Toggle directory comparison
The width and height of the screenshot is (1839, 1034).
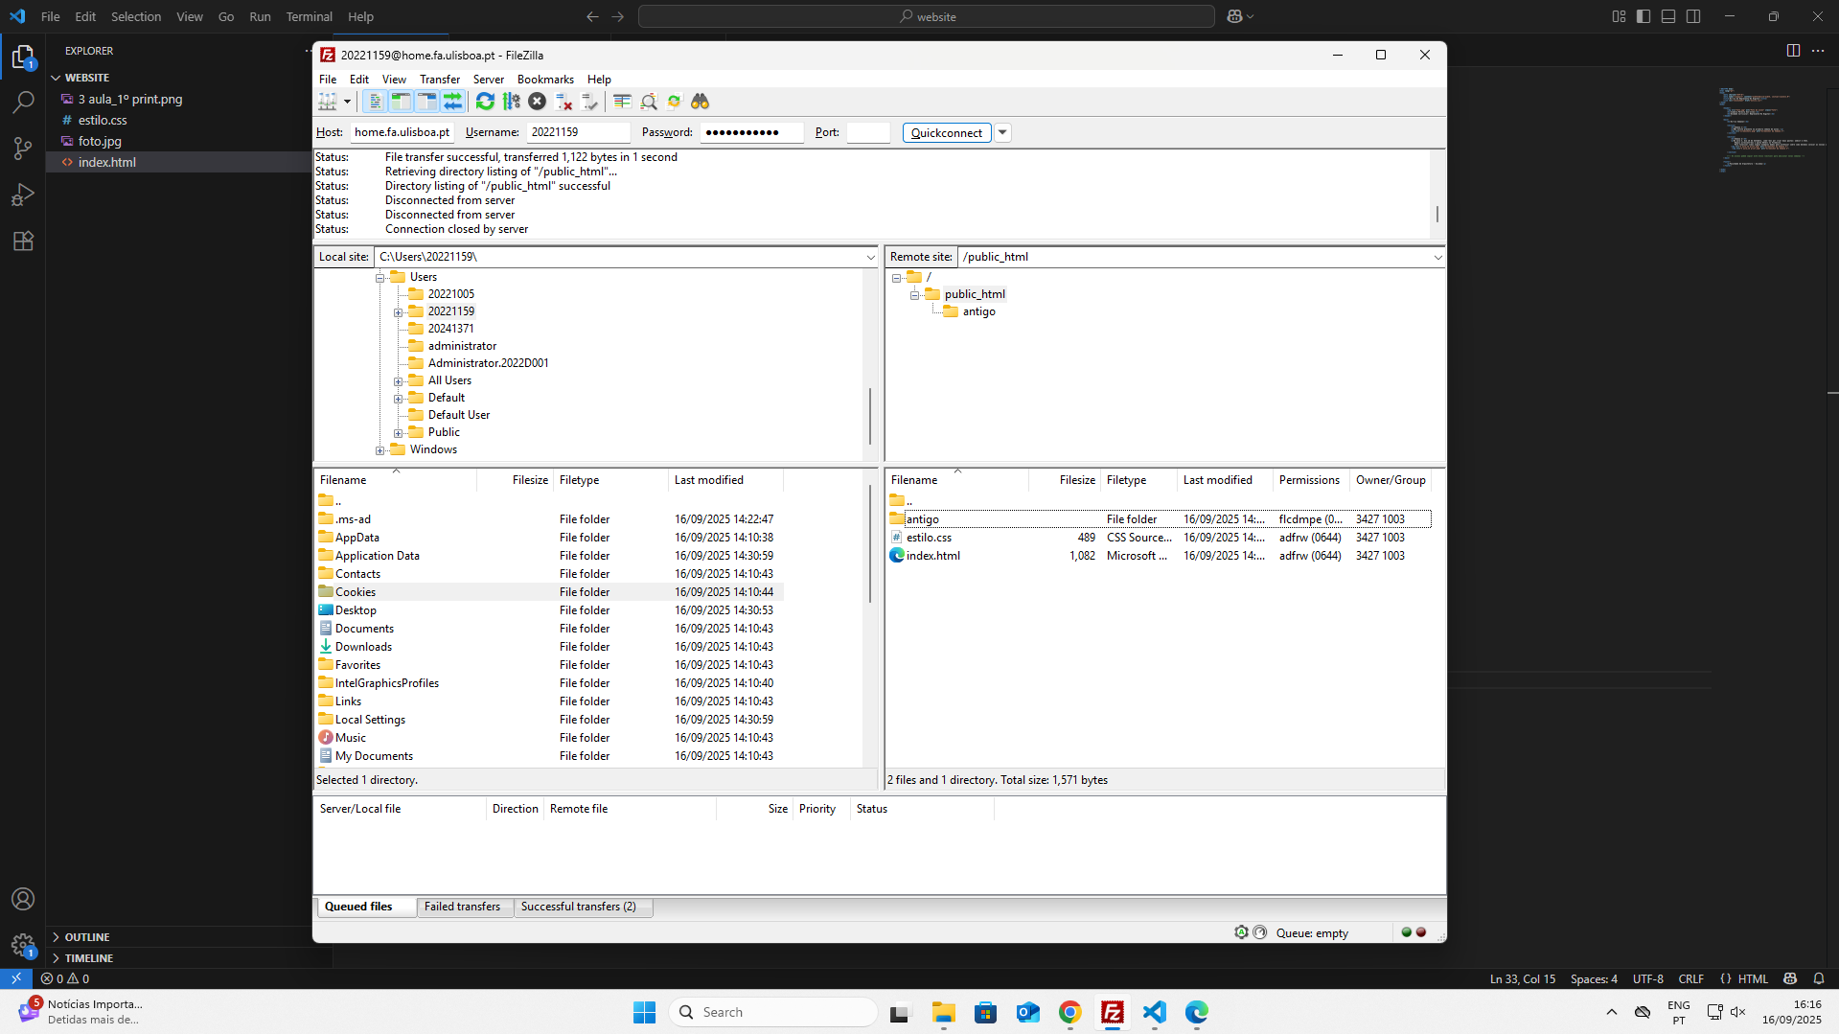click(650, 102)
